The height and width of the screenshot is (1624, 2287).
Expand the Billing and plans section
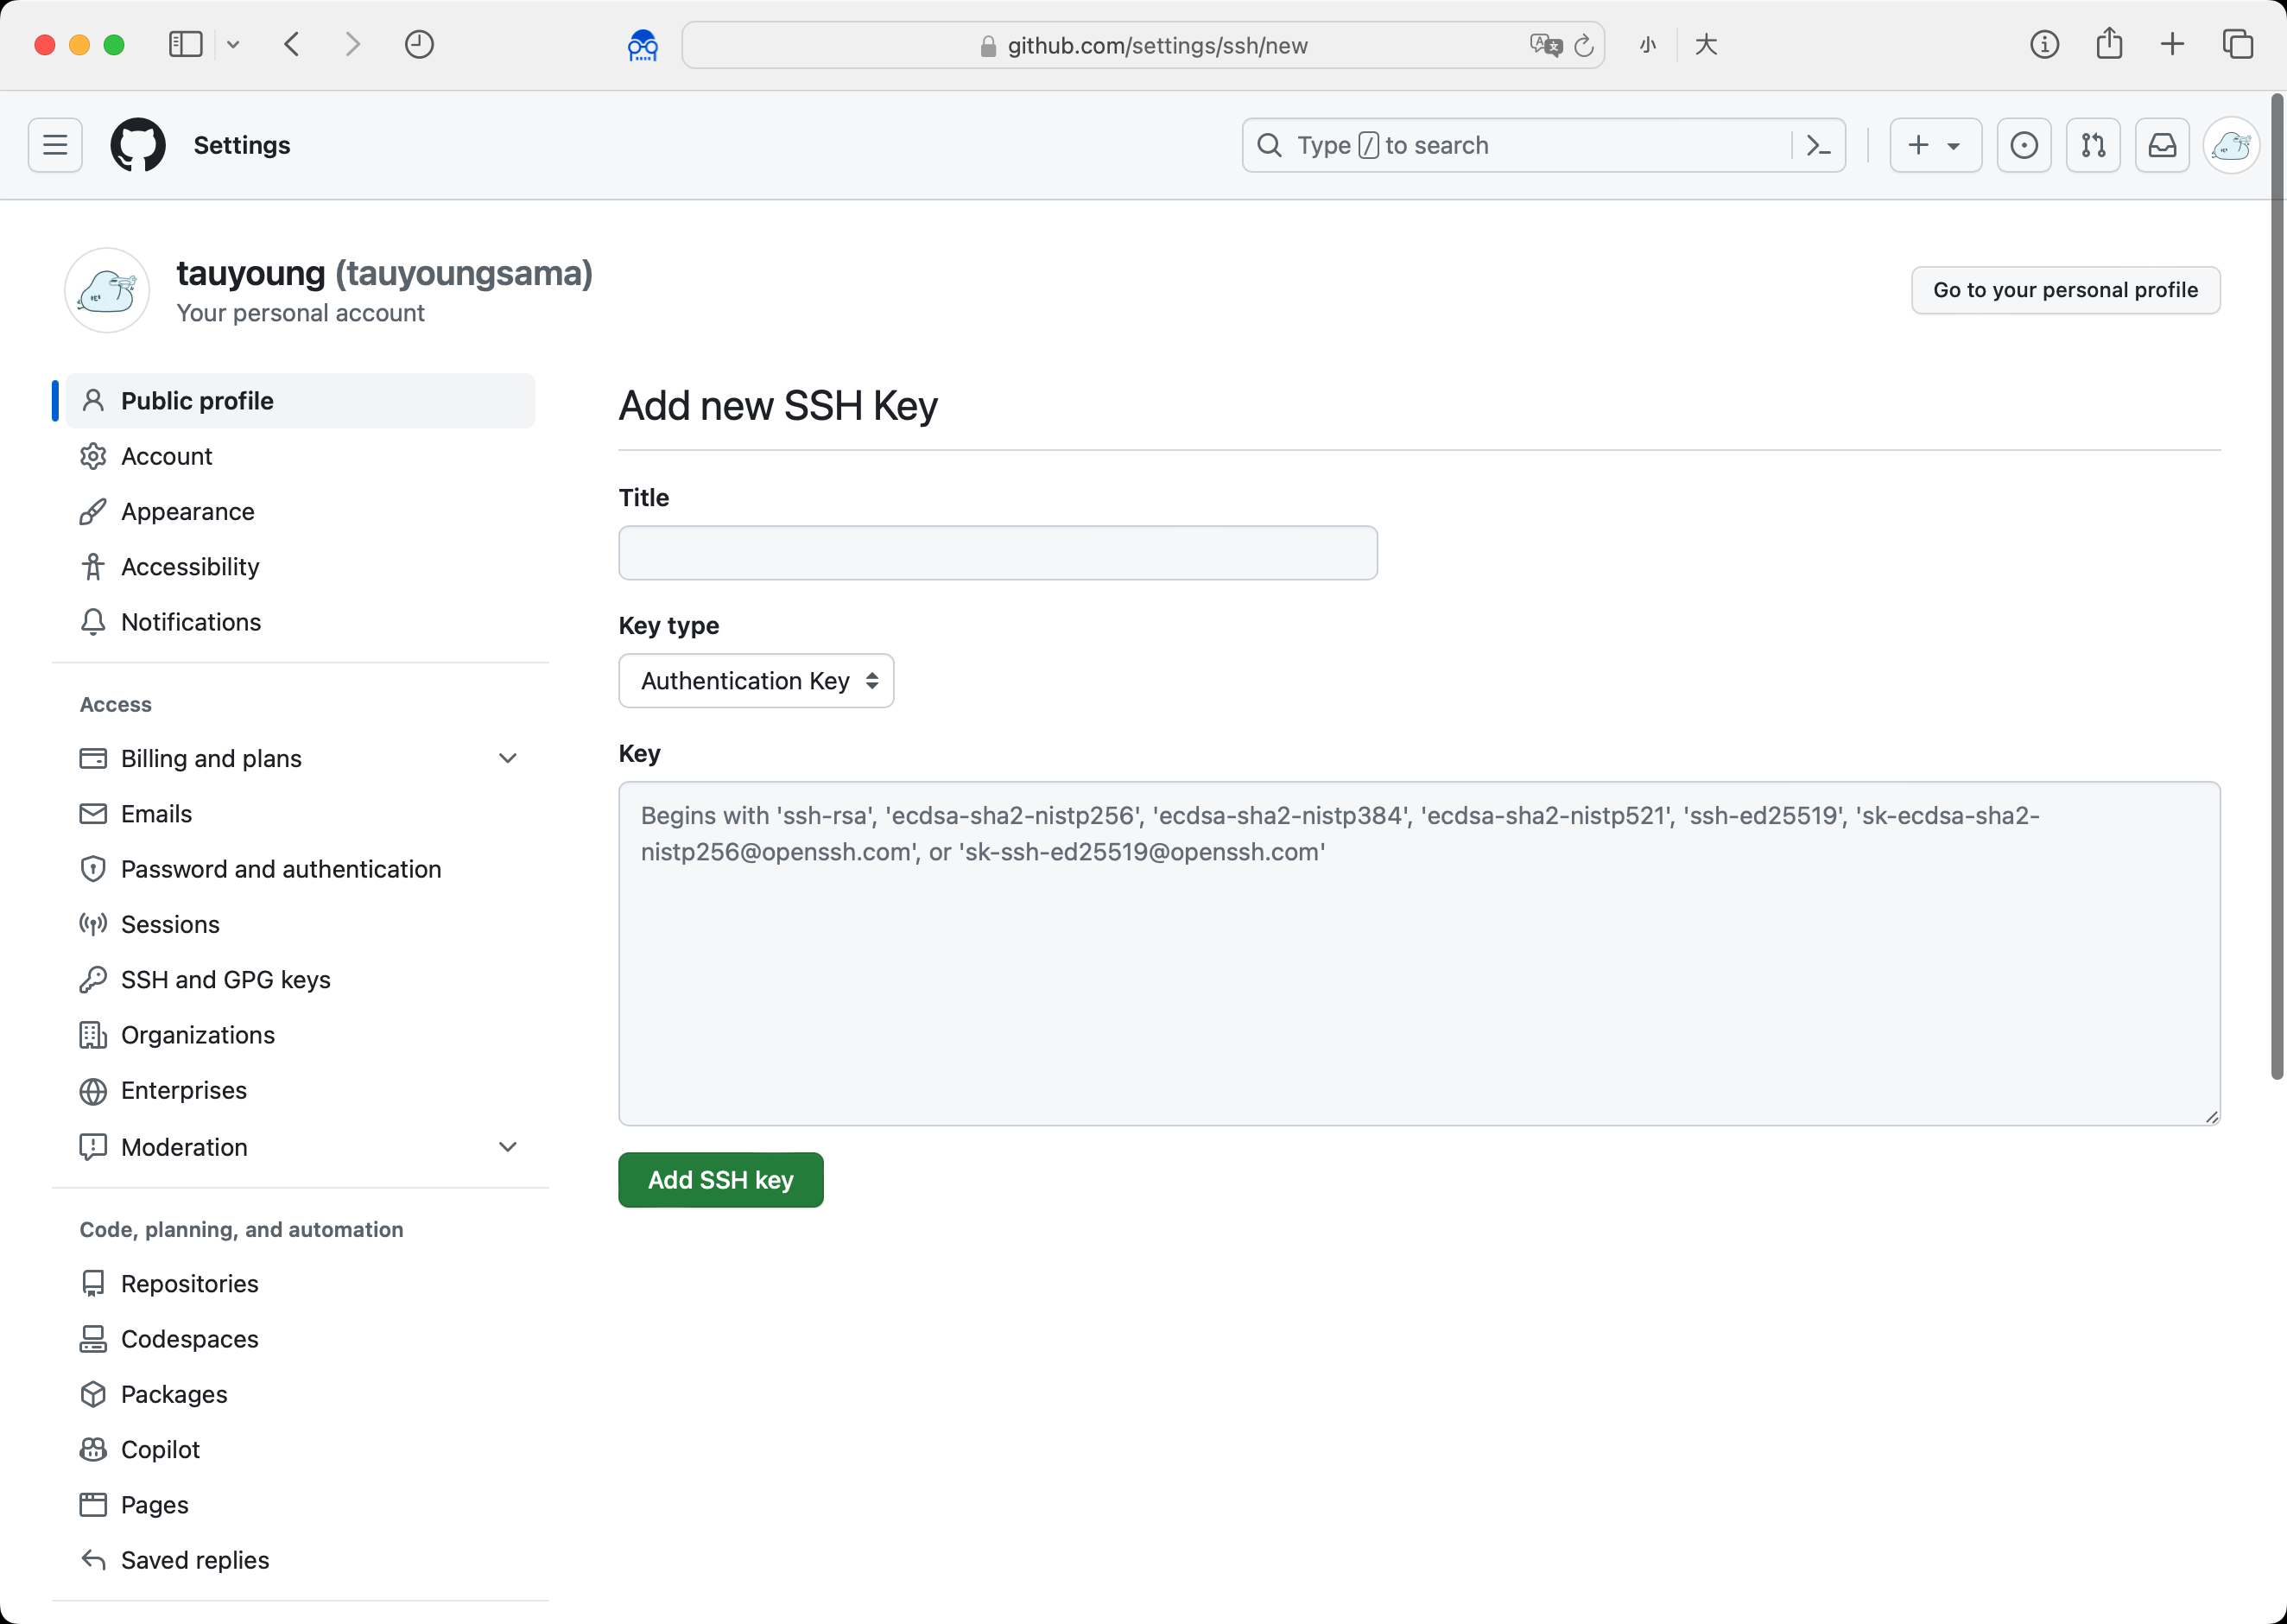click(509, 758)
